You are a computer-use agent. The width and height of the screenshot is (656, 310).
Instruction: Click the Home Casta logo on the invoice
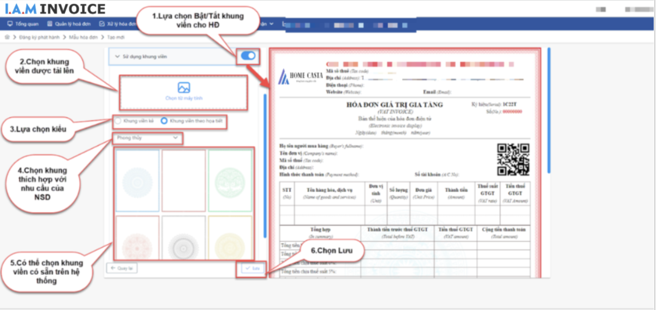(300, 77)
